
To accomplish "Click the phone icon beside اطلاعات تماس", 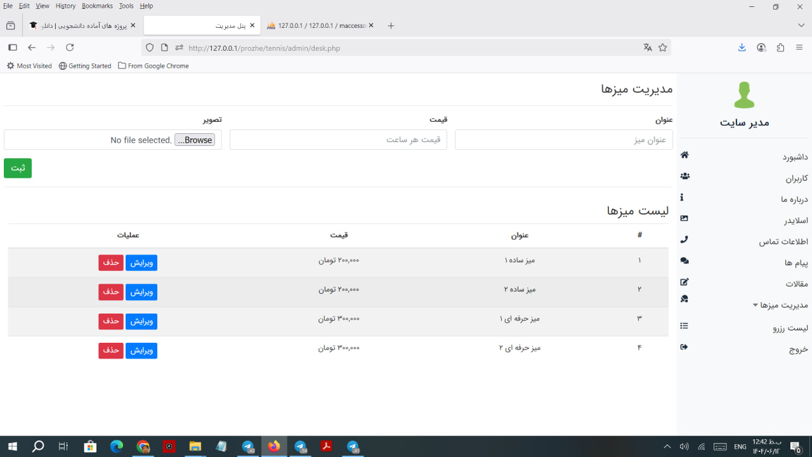I will [684, 240].
